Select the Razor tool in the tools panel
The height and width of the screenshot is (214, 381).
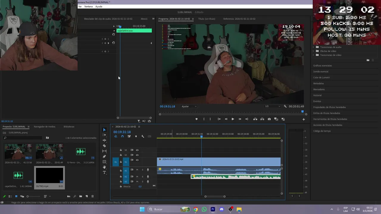[104, 146]
